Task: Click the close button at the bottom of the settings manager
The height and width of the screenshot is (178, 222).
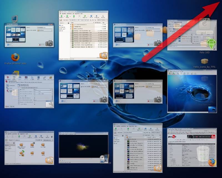Action: pos(12,106)
